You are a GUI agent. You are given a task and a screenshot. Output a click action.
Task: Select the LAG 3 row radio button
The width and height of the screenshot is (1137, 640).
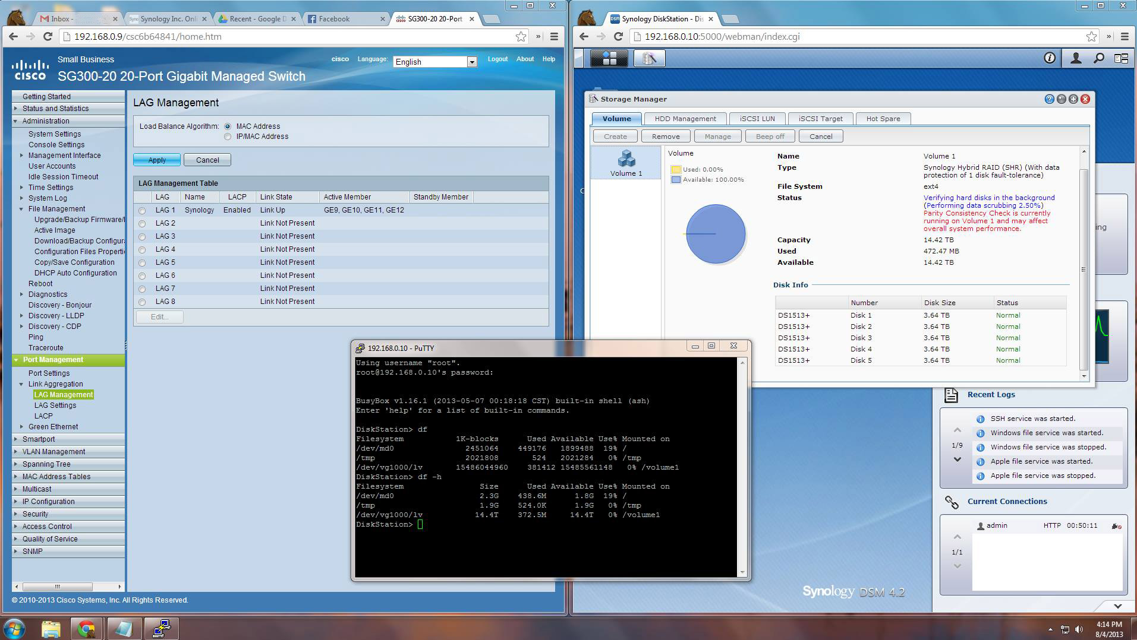pos(142,237)
